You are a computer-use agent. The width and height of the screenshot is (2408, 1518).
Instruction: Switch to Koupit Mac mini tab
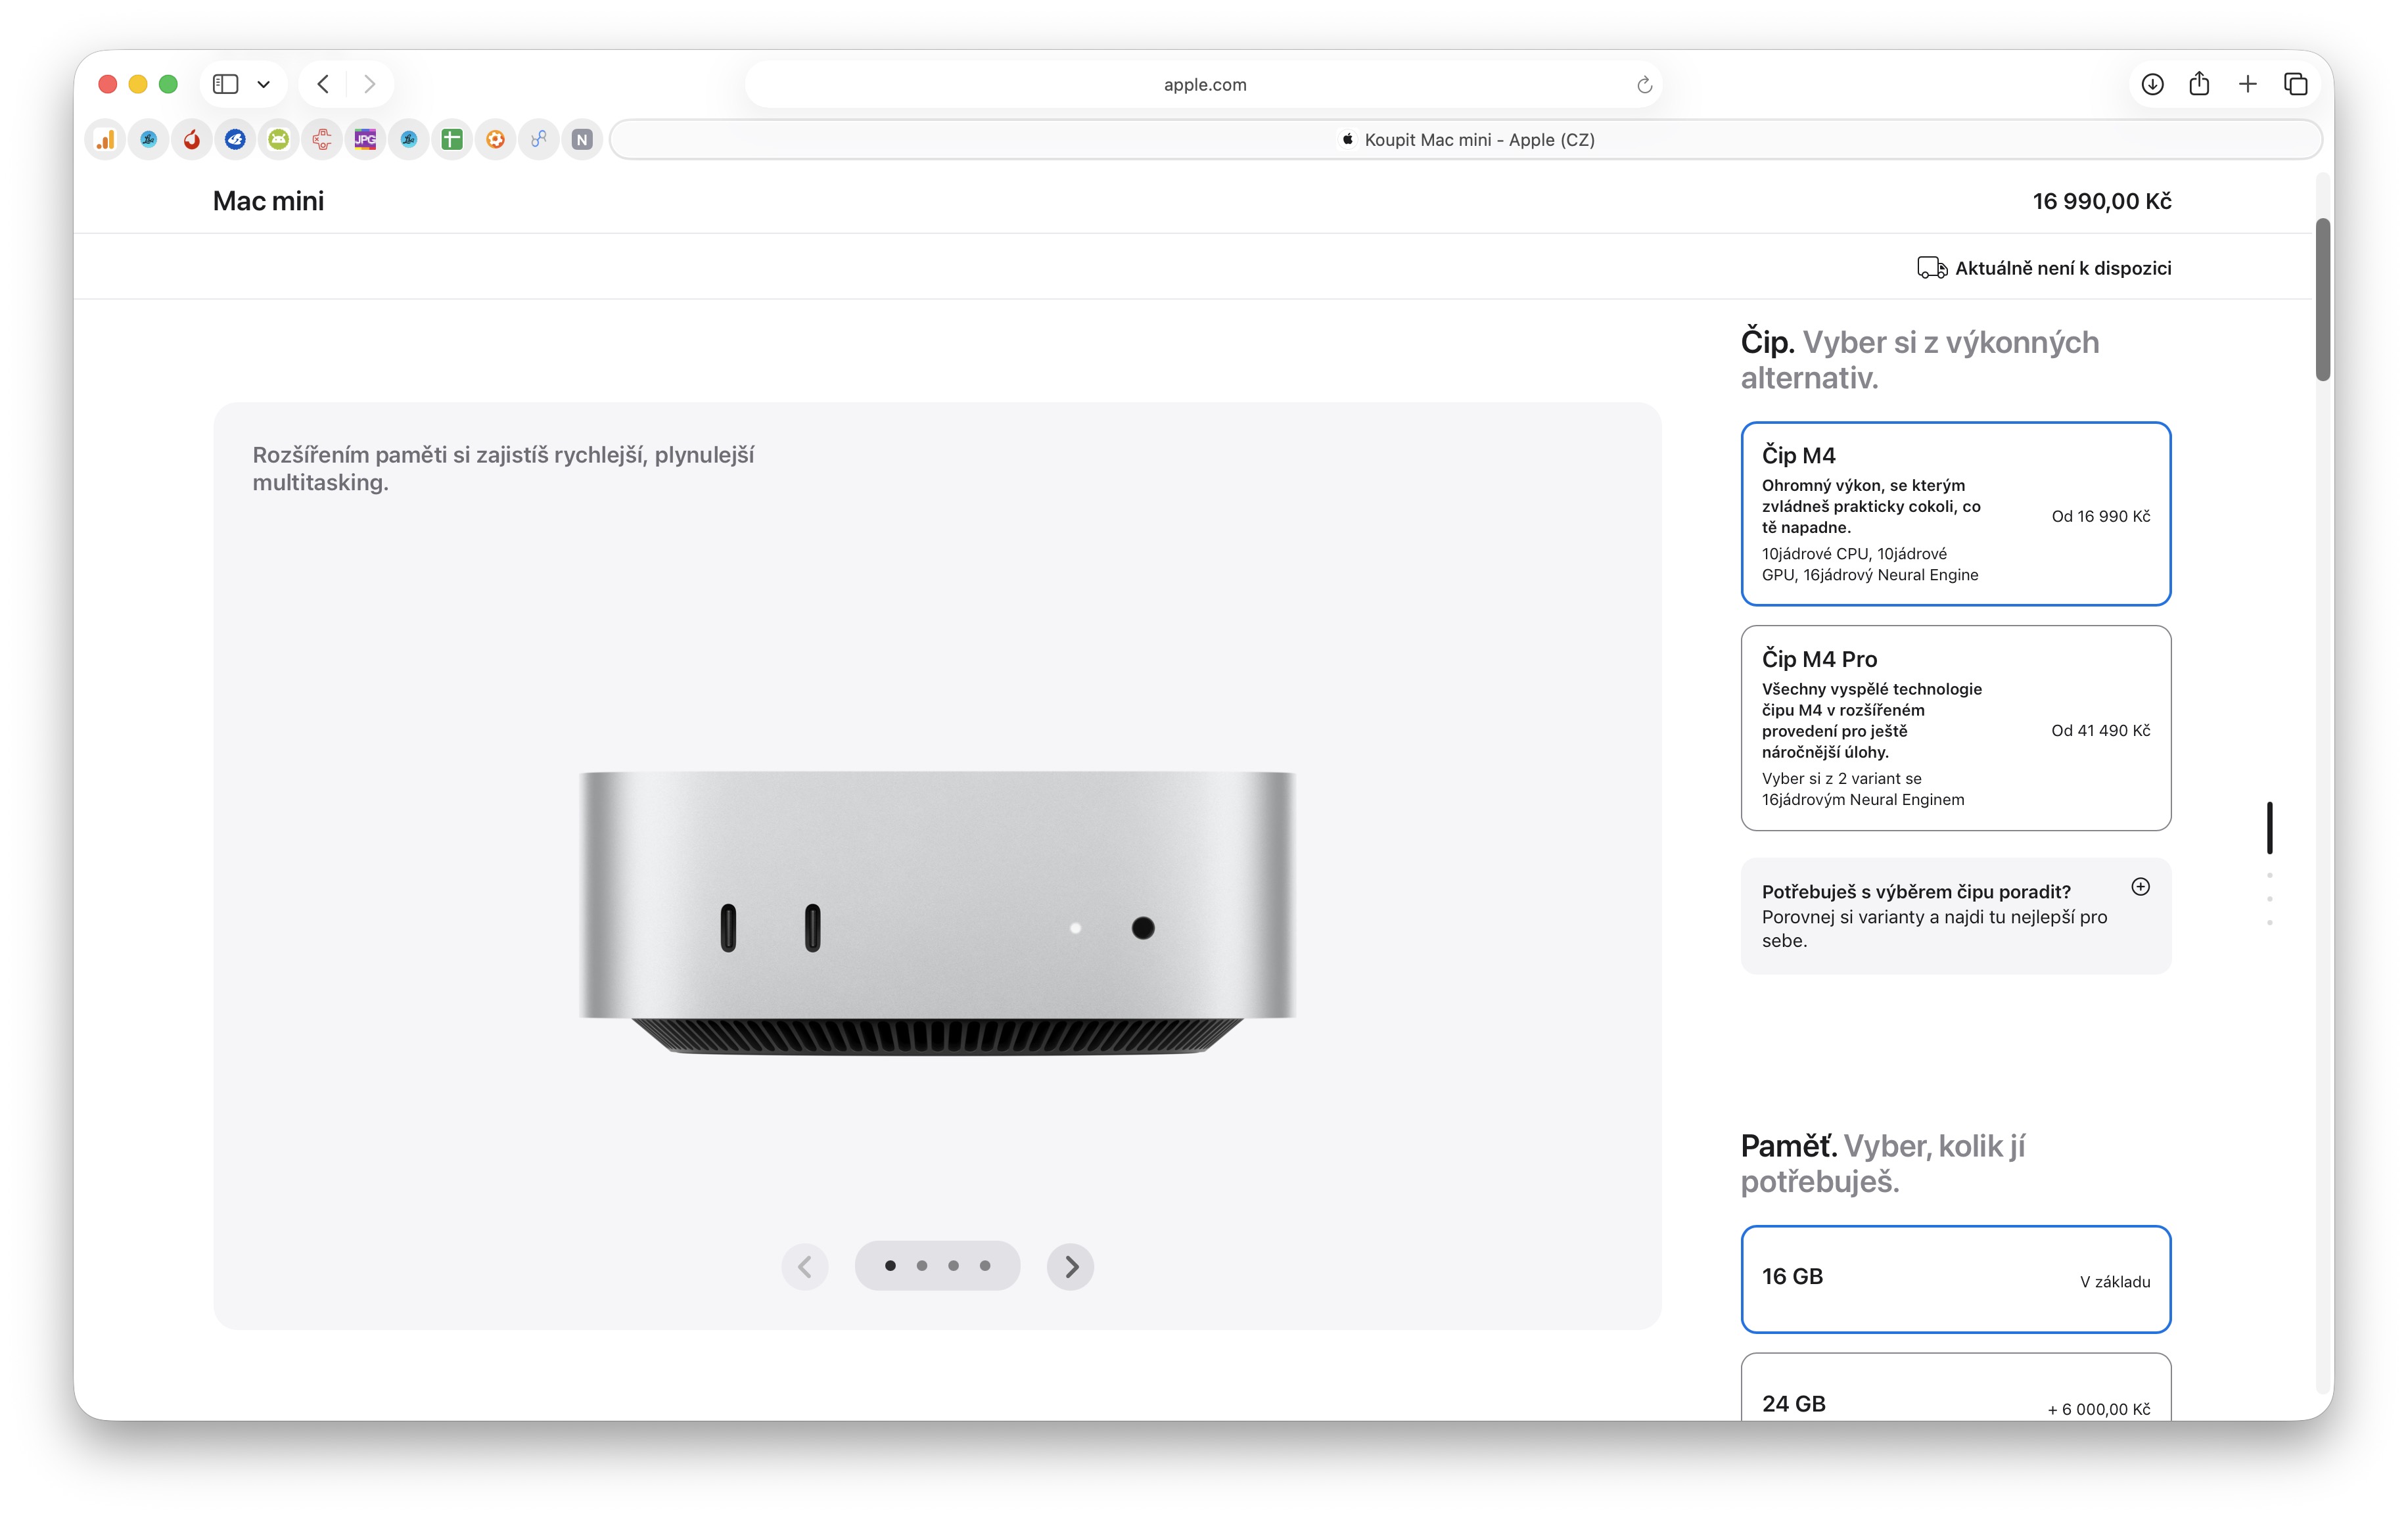[1465, 140]
